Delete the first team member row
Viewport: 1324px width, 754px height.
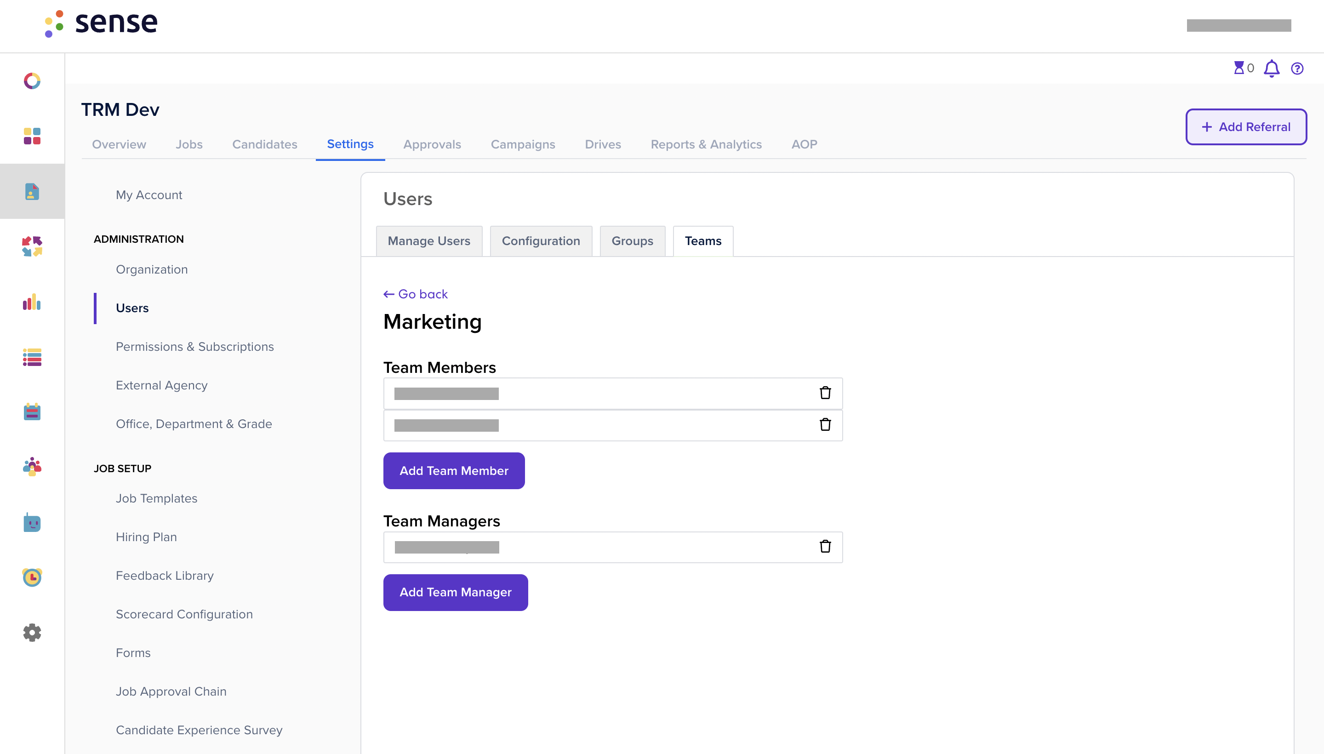coord(825,393)
